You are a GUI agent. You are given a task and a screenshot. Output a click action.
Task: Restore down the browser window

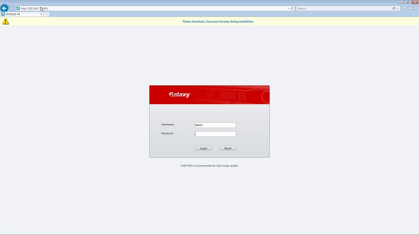tap(408, 2)
